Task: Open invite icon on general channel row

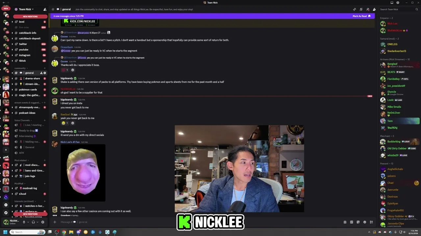Action: coord(41,73)
